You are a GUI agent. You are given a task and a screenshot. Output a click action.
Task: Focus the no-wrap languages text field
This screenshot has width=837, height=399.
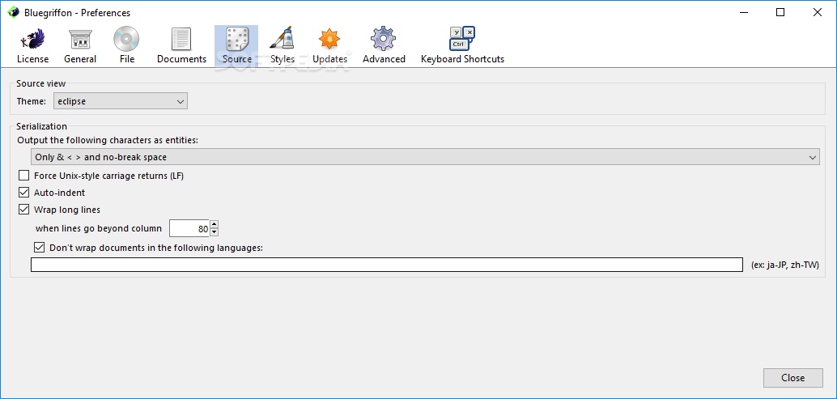(387, 265)
